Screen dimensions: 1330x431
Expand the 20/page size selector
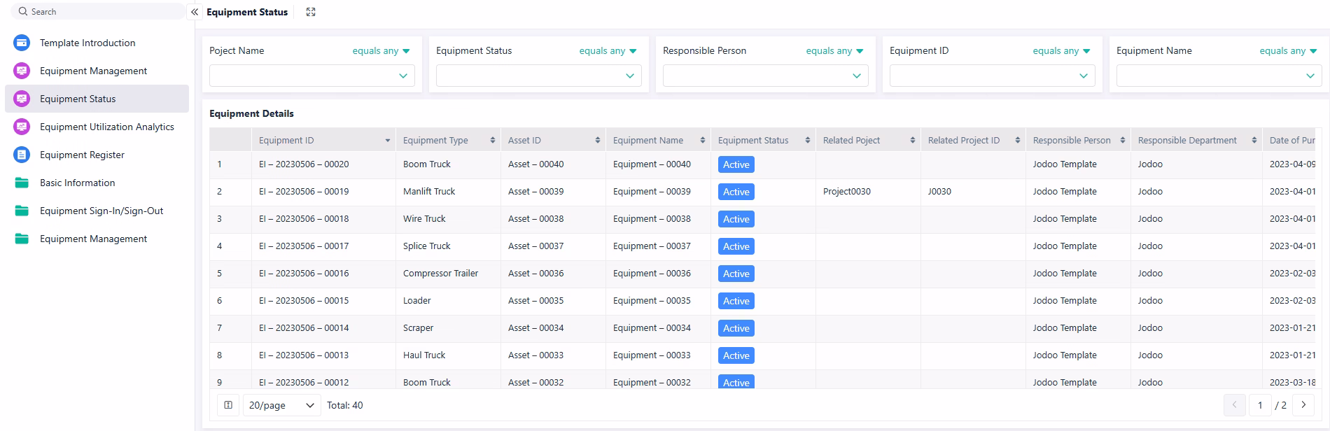point(281,405)
